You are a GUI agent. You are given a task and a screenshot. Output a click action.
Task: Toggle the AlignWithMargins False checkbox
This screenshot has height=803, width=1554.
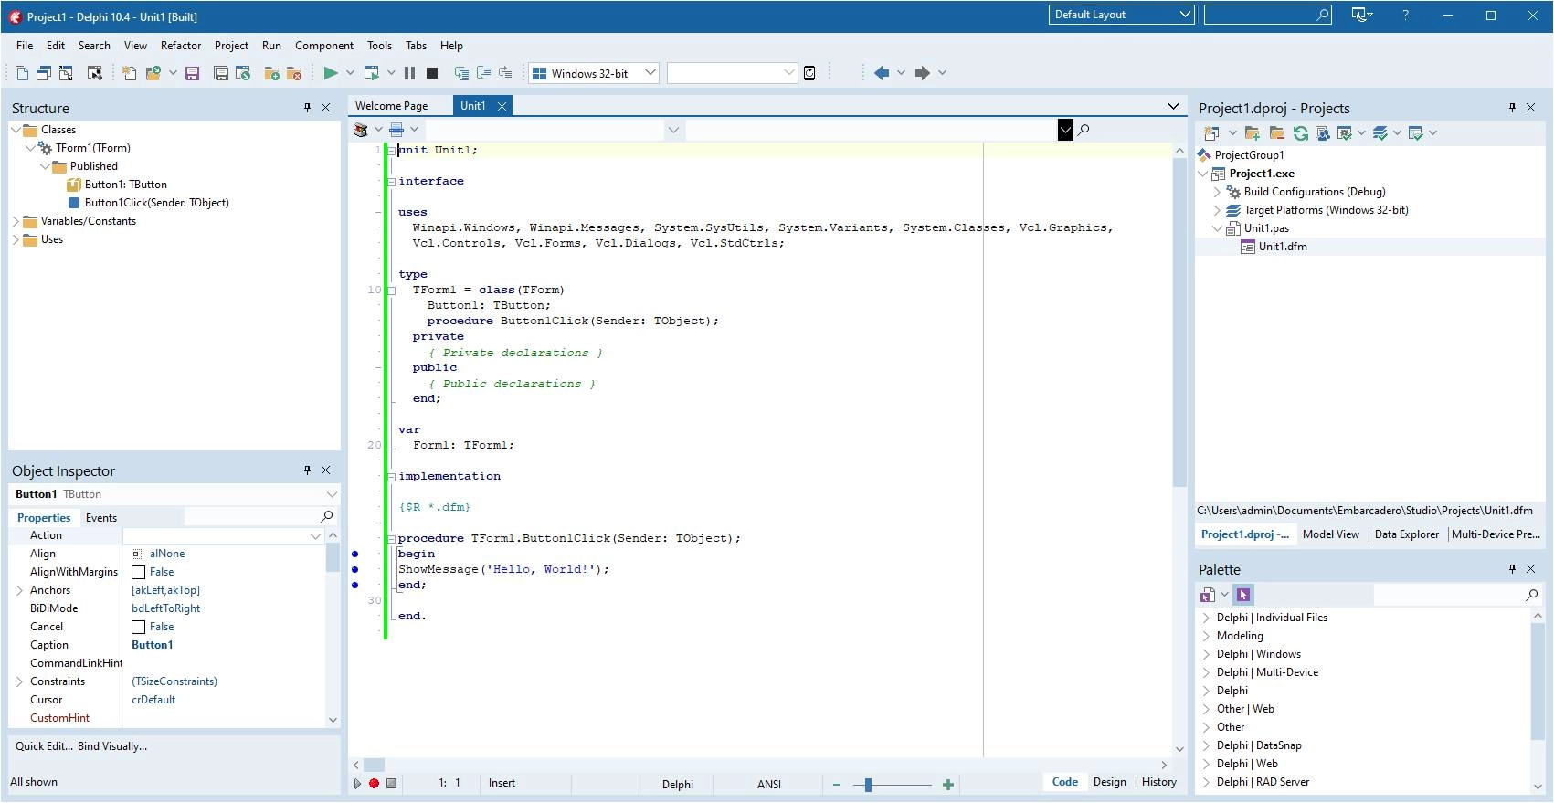(139, 572)
